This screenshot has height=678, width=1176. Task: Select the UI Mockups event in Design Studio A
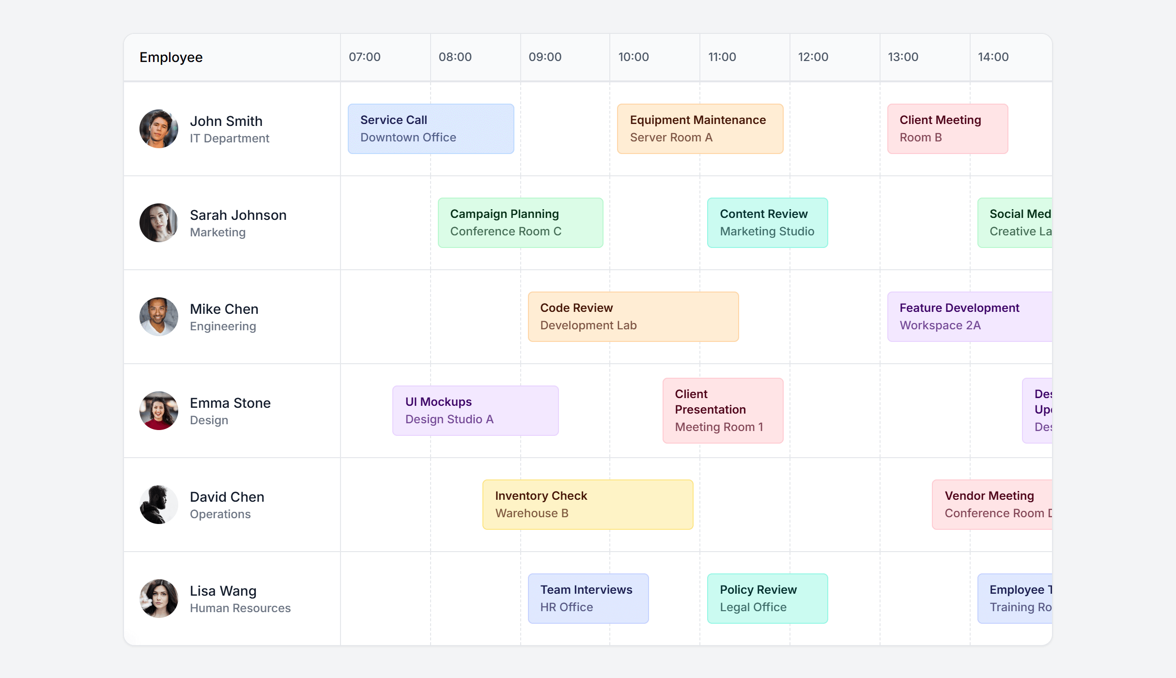pos(475,410)
